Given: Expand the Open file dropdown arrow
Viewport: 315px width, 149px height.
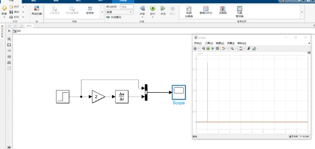Looking at the screenshot, I should pos(23,7).
